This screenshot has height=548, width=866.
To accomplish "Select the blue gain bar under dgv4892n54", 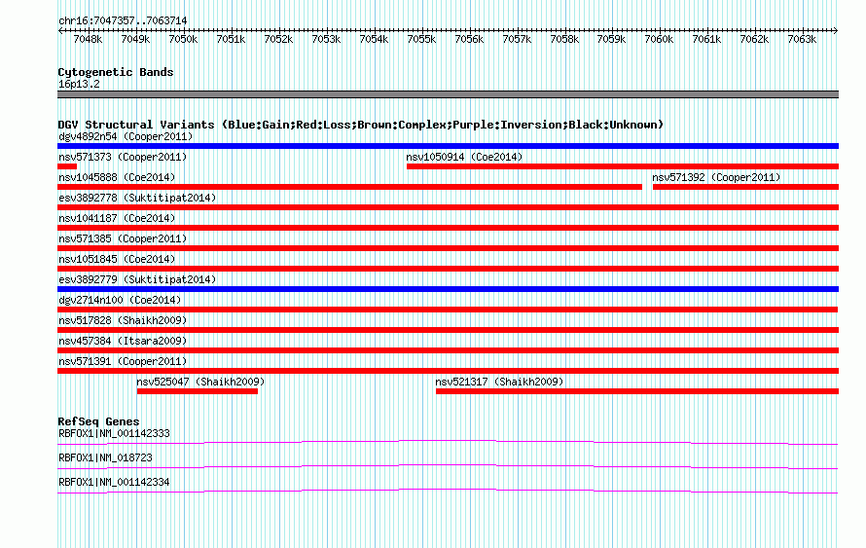I will pos(448,146).
